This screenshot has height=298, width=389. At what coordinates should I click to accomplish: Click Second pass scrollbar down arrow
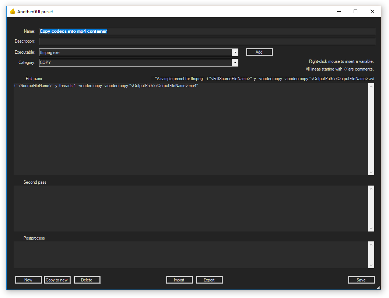[371, 229]
